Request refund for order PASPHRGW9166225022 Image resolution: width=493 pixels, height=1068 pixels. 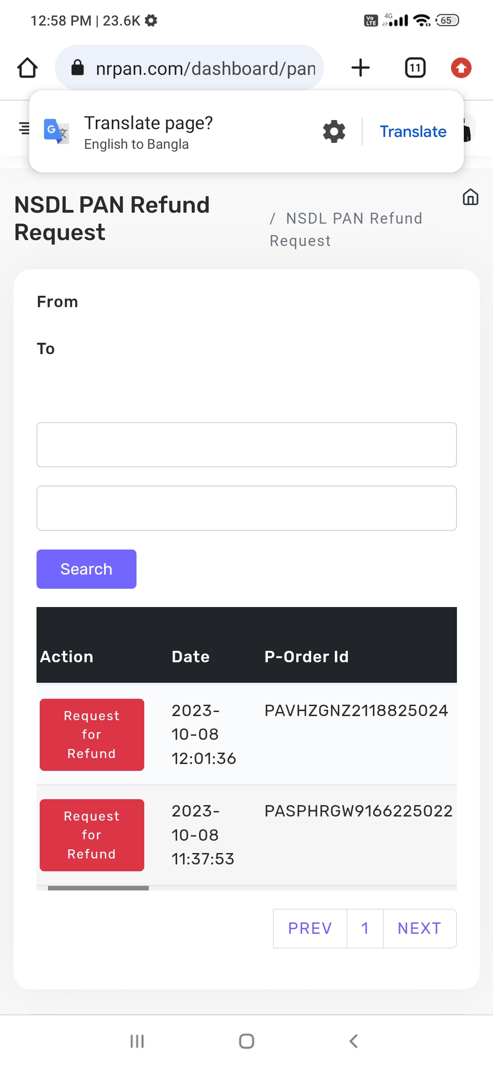point(92,835)
